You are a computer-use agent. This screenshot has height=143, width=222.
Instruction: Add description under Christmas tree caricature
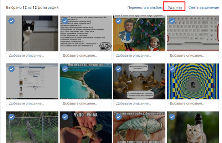tap(139, 56)
